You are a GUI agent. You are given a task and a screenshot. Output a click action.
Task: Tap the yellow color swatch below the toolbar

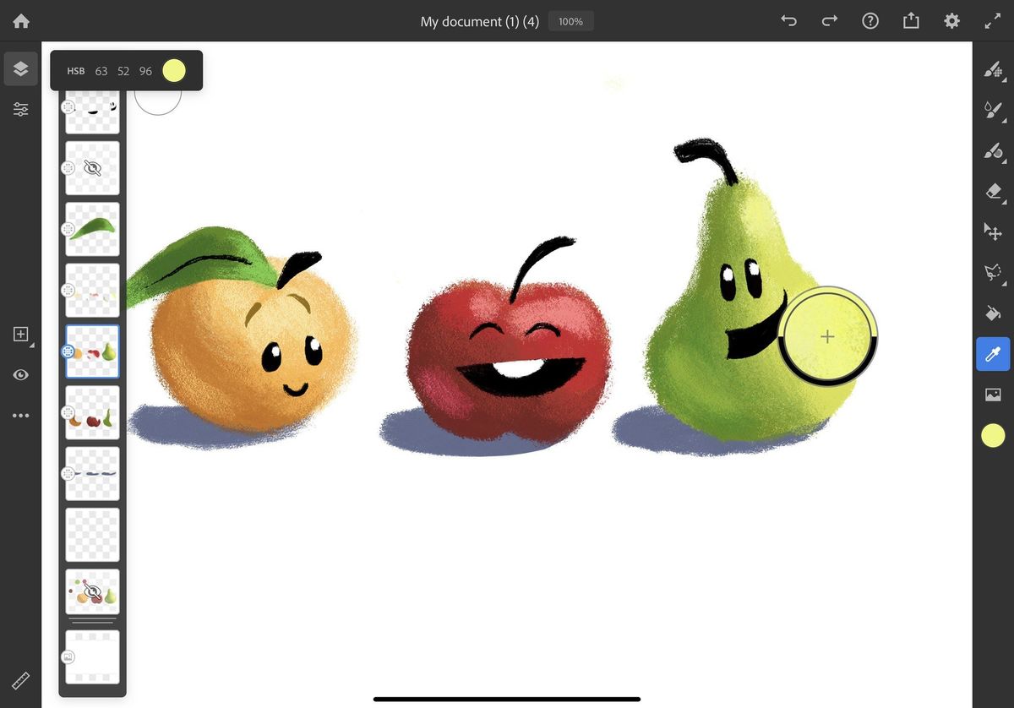coord(994,435)
